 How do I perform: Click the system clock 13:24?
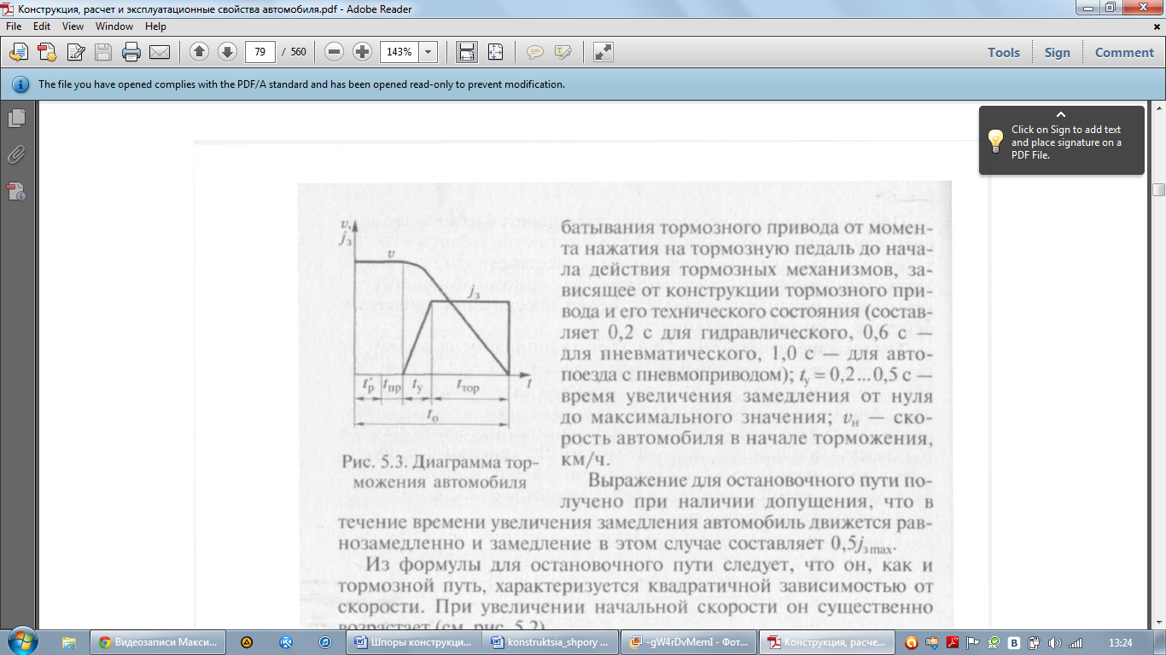[1119, 642]
